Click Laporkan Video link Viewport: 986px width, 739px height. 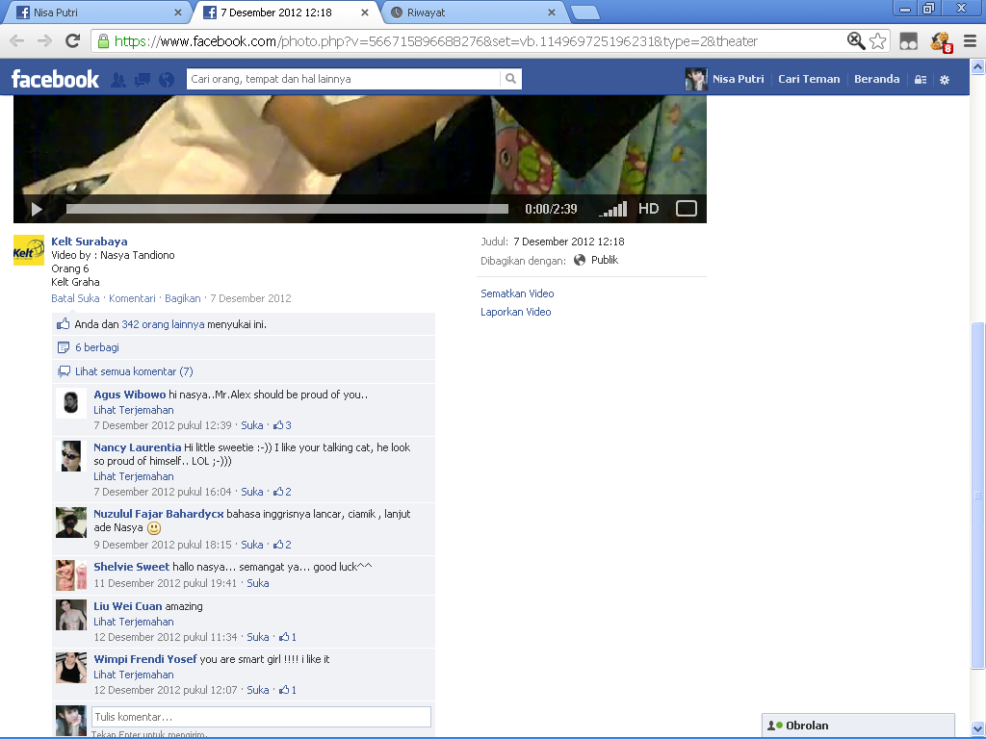point(516,312)
